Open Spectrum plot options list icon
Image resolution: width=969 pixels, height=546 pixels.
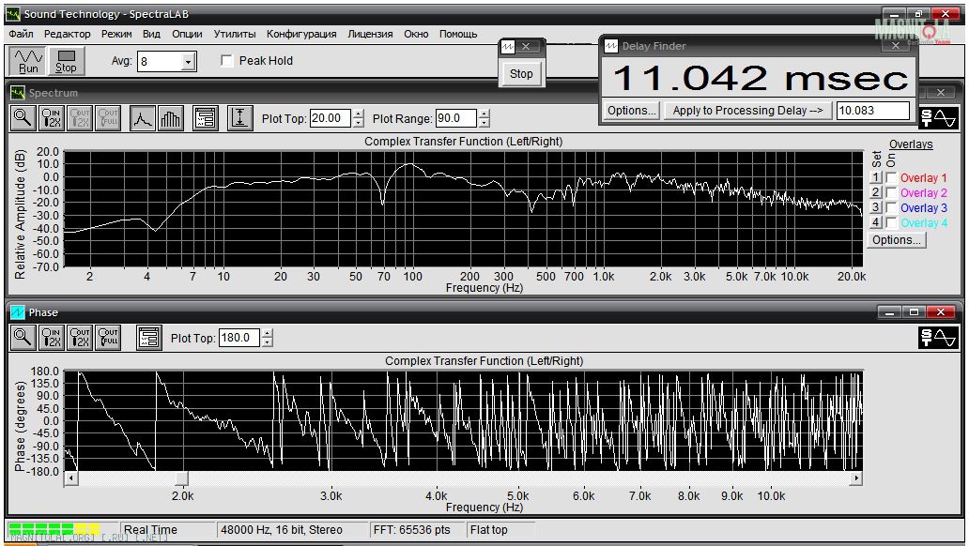tap(206, 117)
